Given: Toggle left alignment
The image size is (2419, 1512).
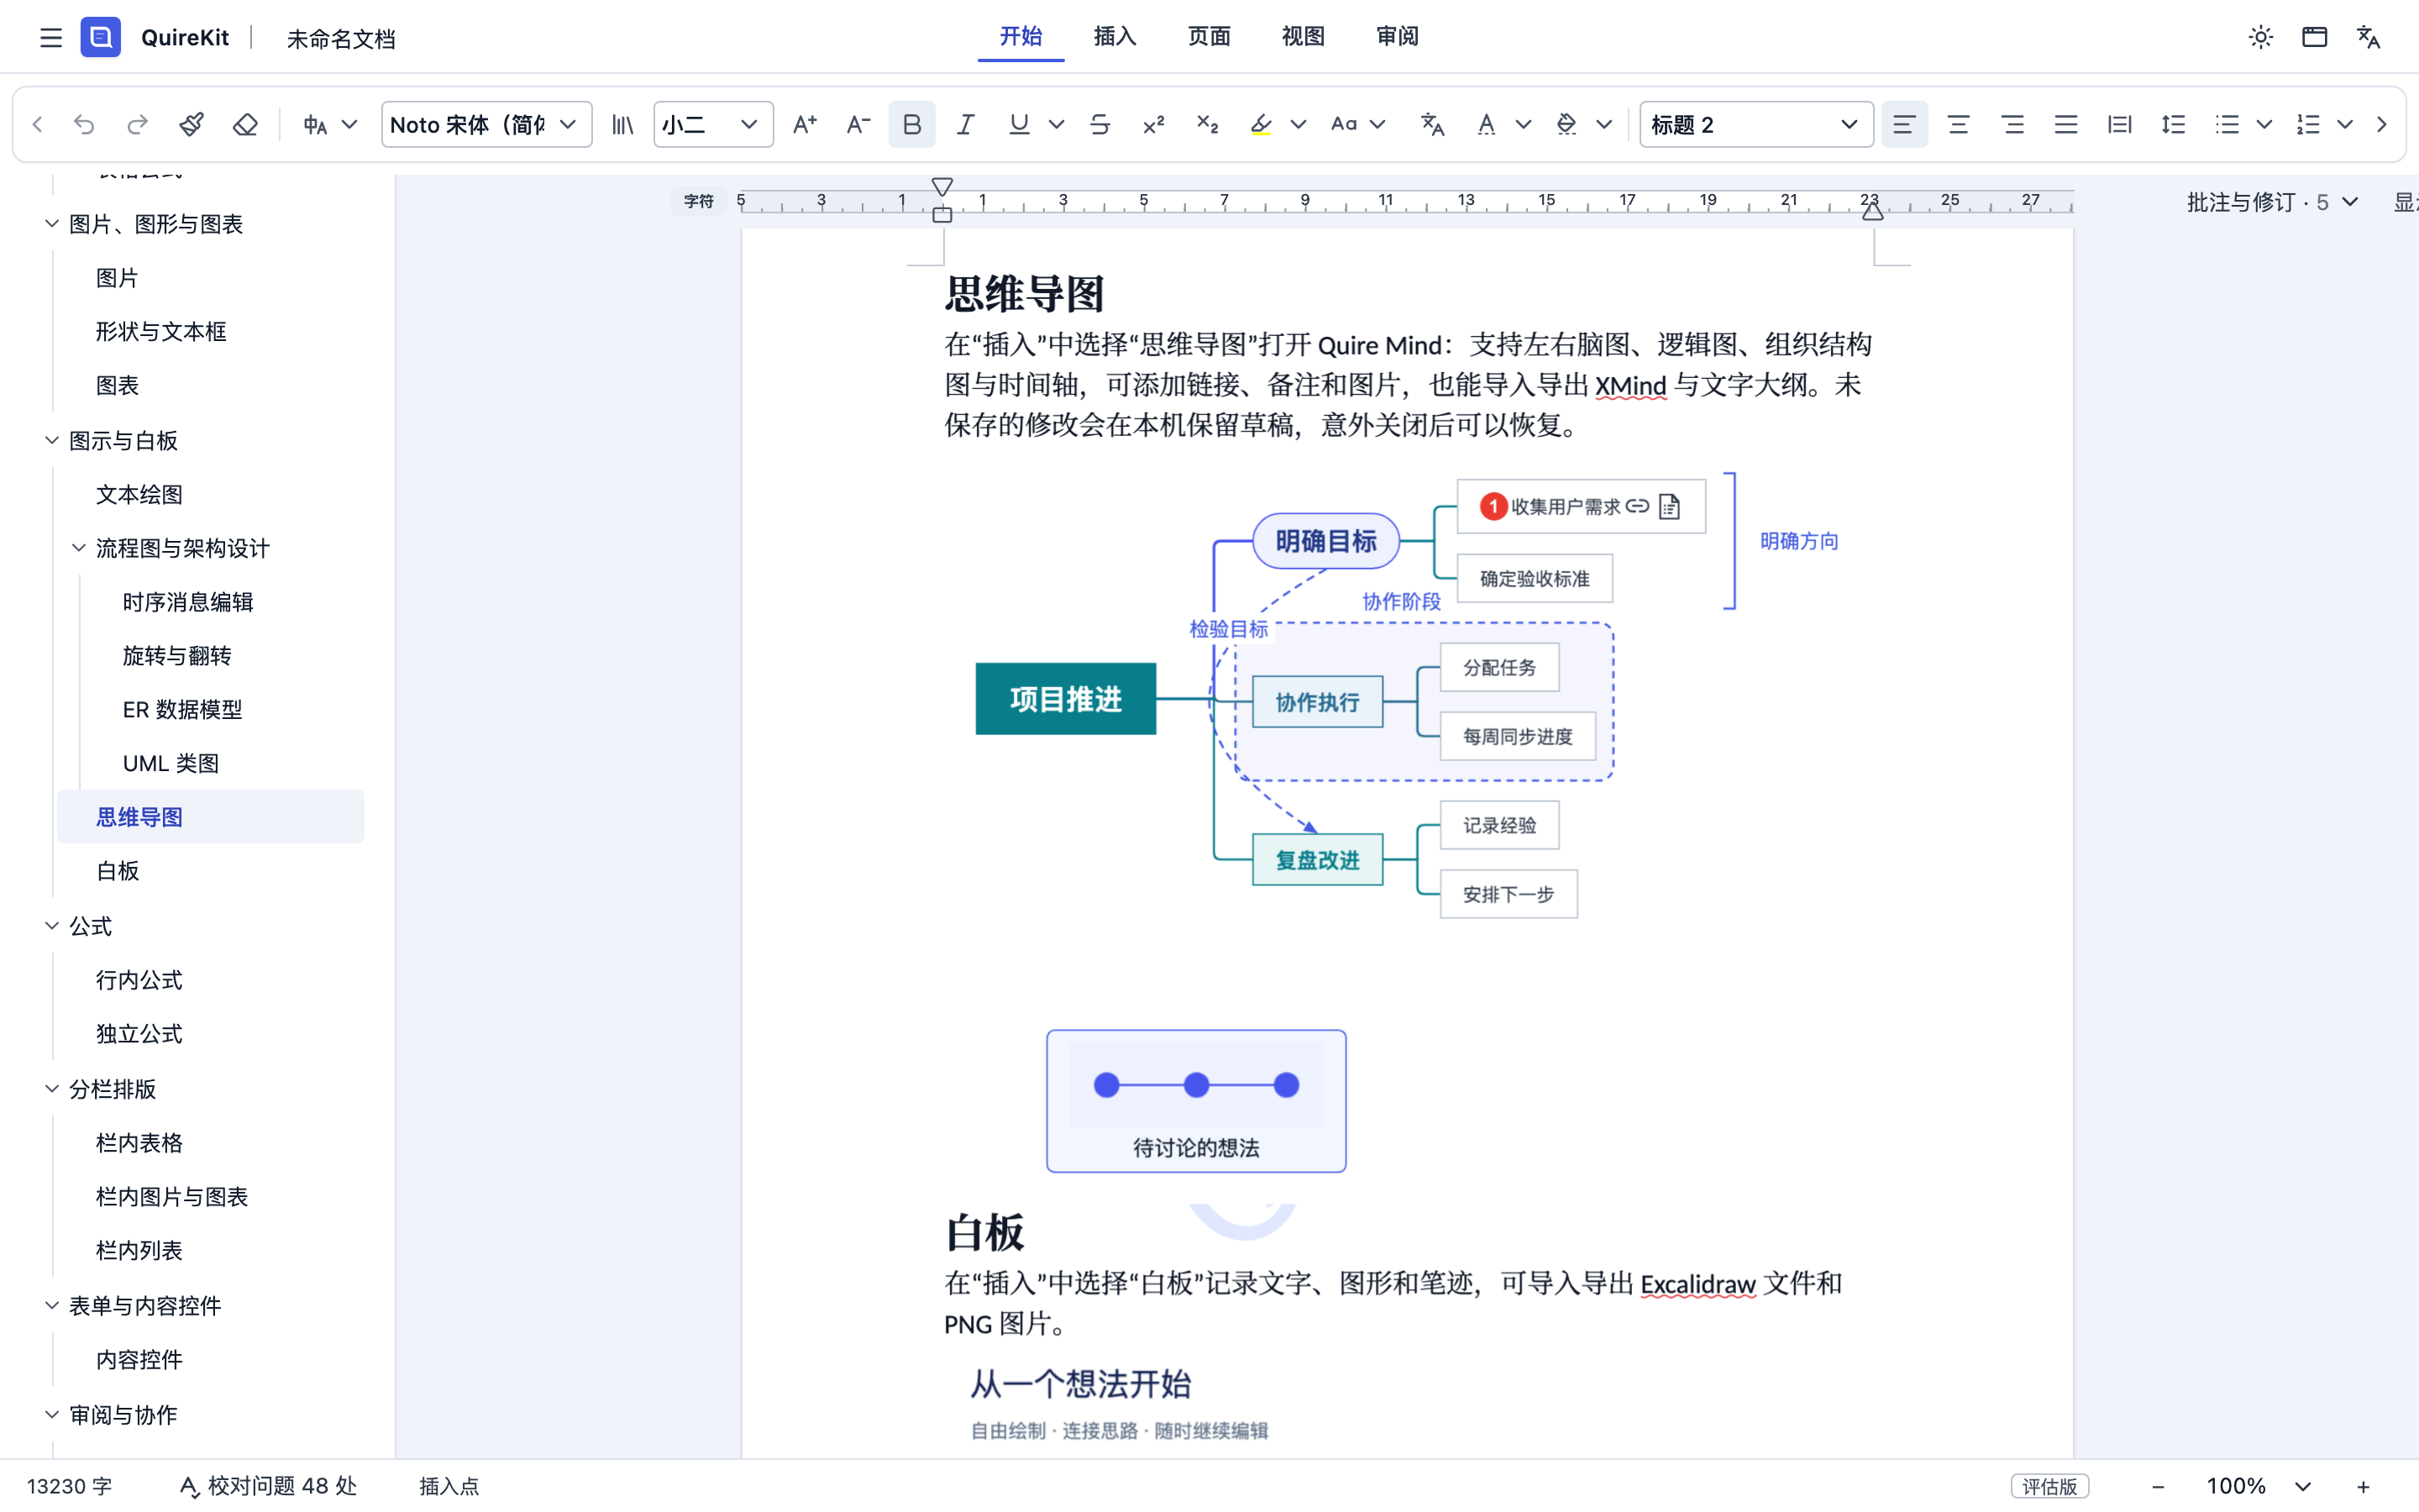Looking at the screenshot, I should pyautogui.click(x=1904, y=124).
